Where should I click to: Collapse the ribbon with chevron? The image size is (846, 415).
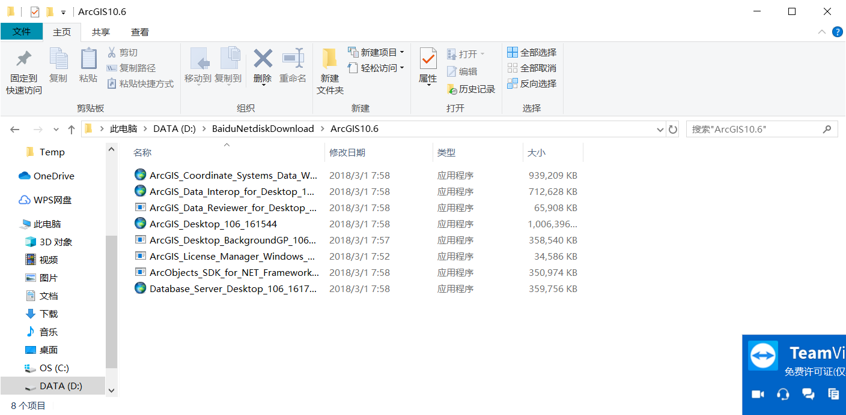click(821, 32)
